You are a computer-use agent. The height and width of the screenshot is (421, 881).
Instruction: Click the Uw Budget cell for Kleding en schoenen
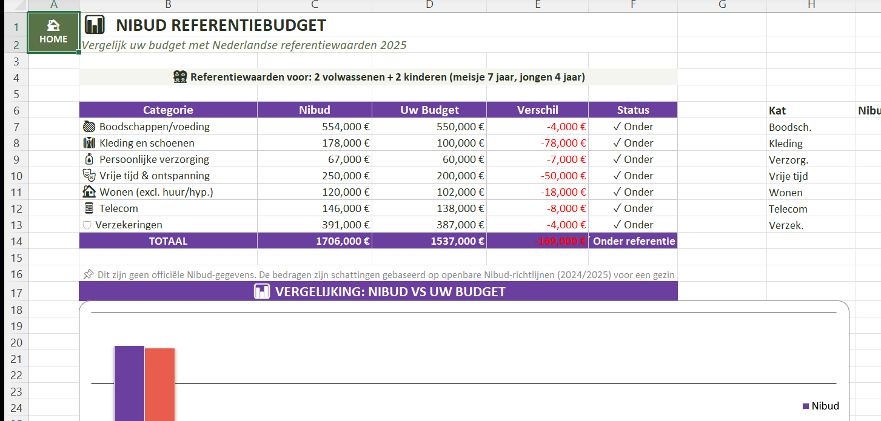coord(429,143)
